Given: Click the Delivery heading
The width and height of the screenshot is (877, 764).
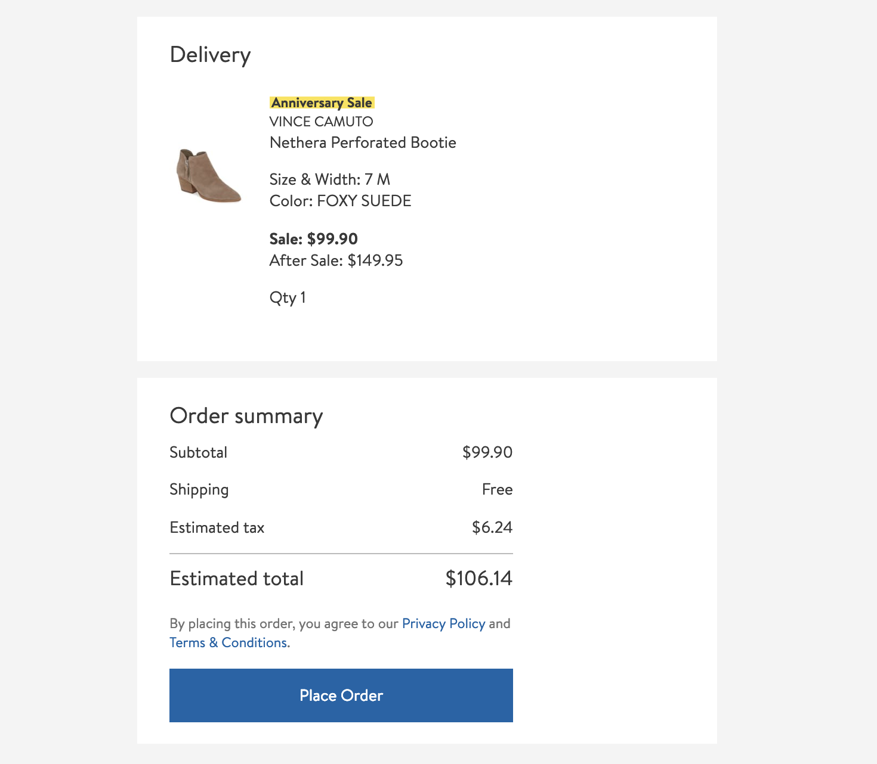Looking at the screenshot, I should point(210,55).
